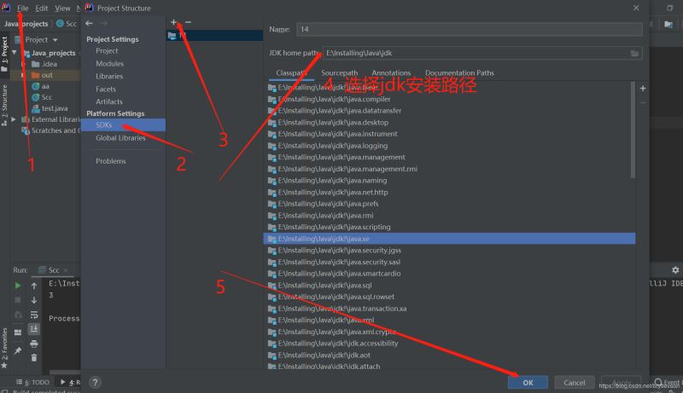Open the Project view dropdown
This screenshot has height=393, width=683.
55,39
